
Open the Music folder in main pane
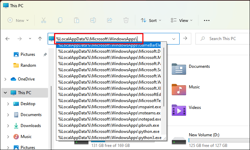[x=186, y=89]
